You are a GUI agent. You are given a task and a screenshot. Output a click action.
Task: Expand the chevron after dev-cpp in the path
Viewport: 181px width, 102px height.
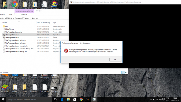[x=39, y=18]
